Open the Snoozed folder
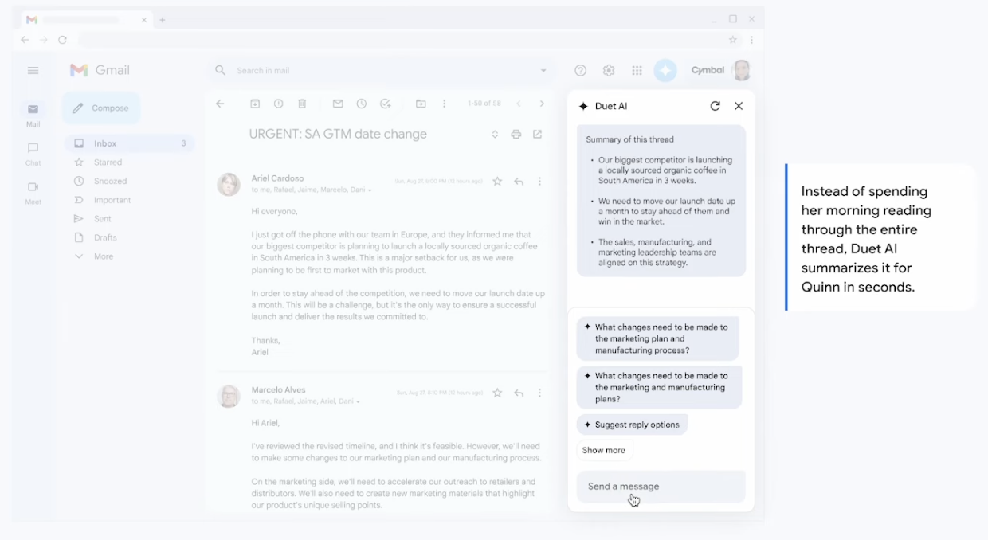 pyautogui.click(x=110, y=182)
